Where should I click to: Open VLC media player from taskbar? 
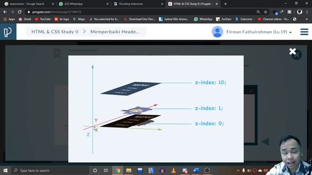click(x=174, y=171)
